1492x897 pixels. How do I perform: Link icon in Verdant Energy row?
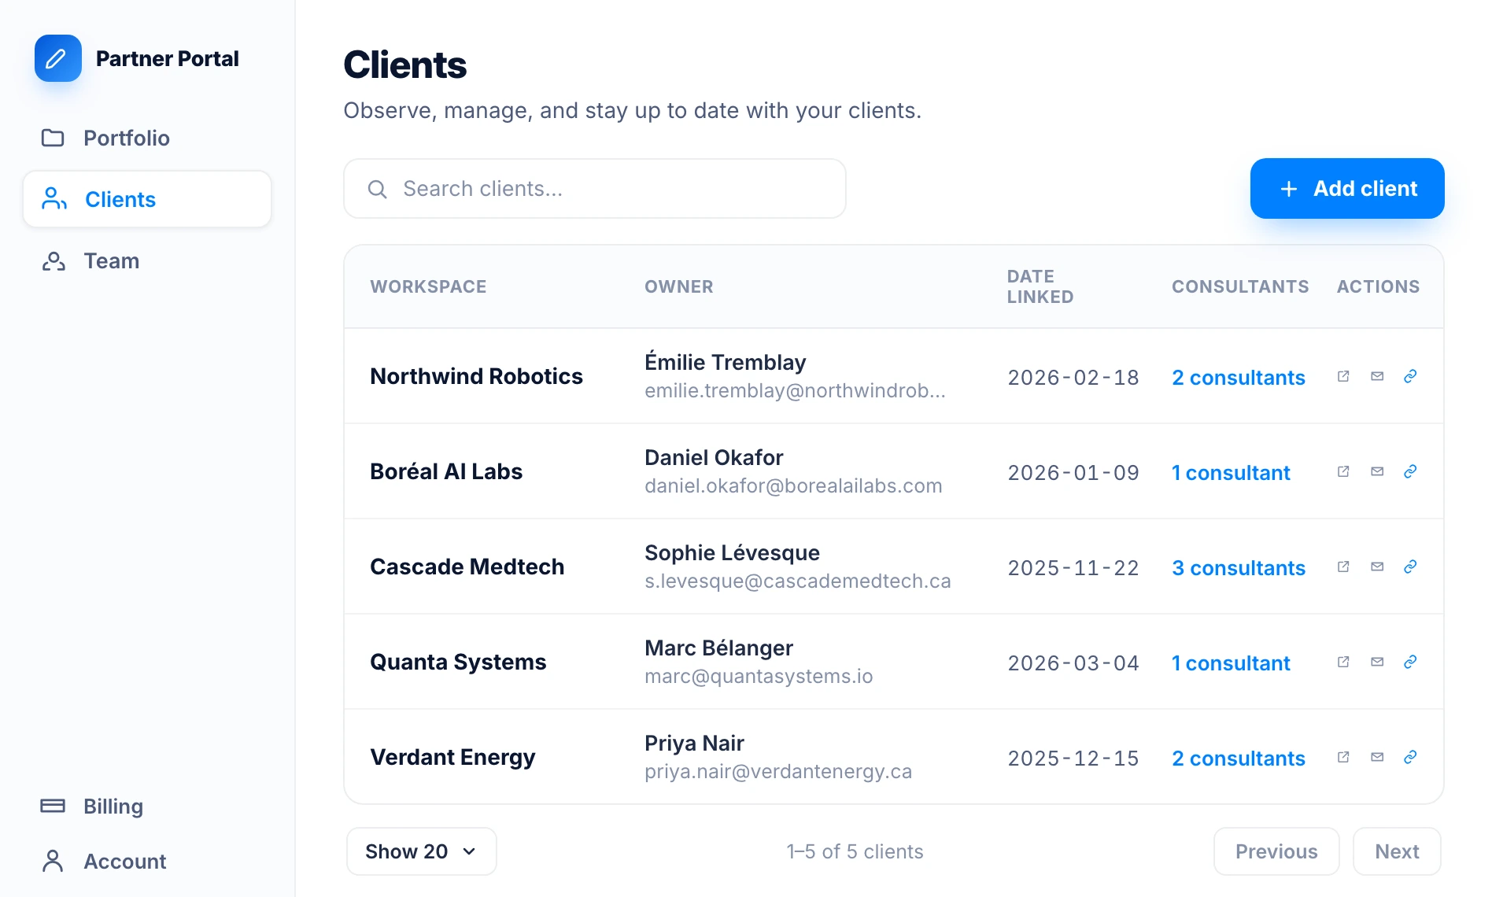(x=1410, y=757)
